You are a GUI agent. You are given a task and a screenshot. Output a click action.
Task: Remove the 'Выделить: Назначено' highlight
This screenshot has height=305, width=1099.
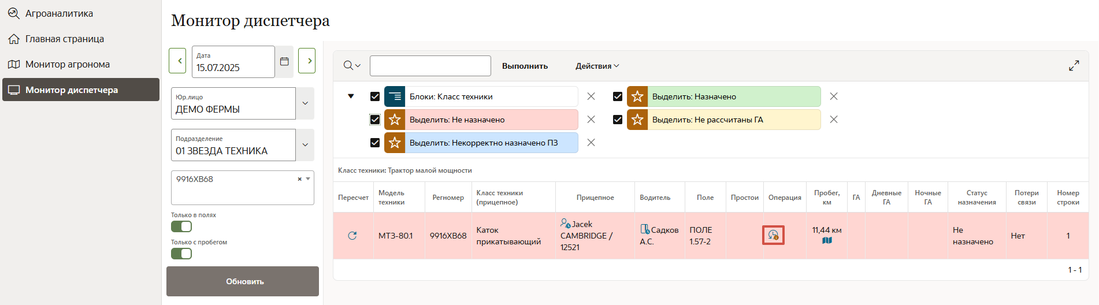click(x=833, y=96)
